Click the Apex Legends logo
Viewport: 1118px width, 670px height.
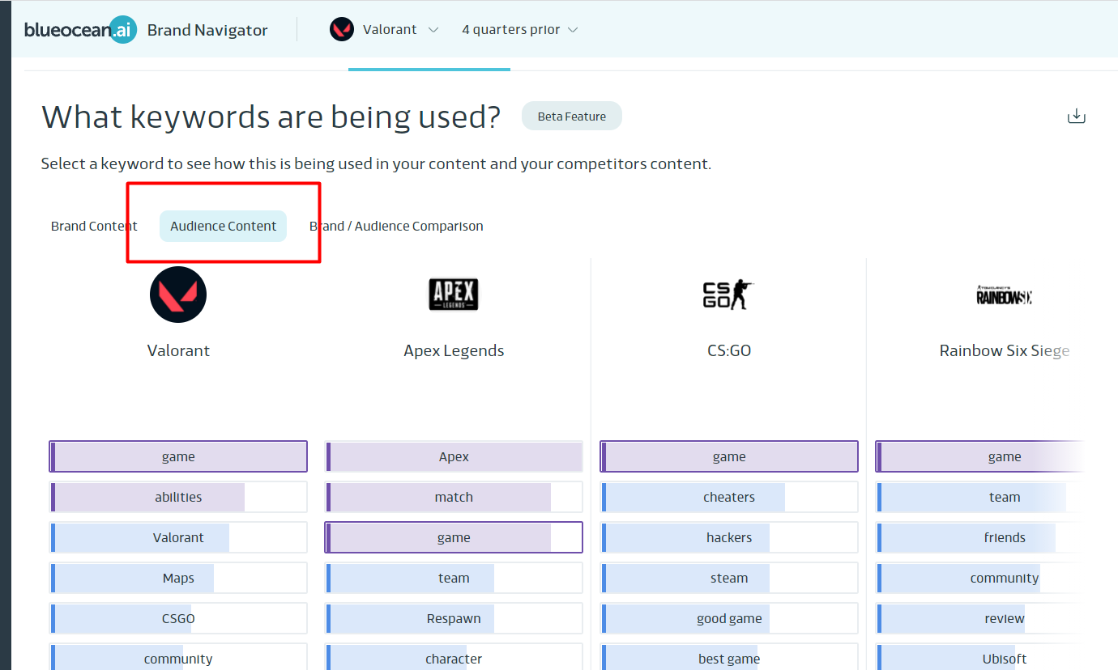454,295
